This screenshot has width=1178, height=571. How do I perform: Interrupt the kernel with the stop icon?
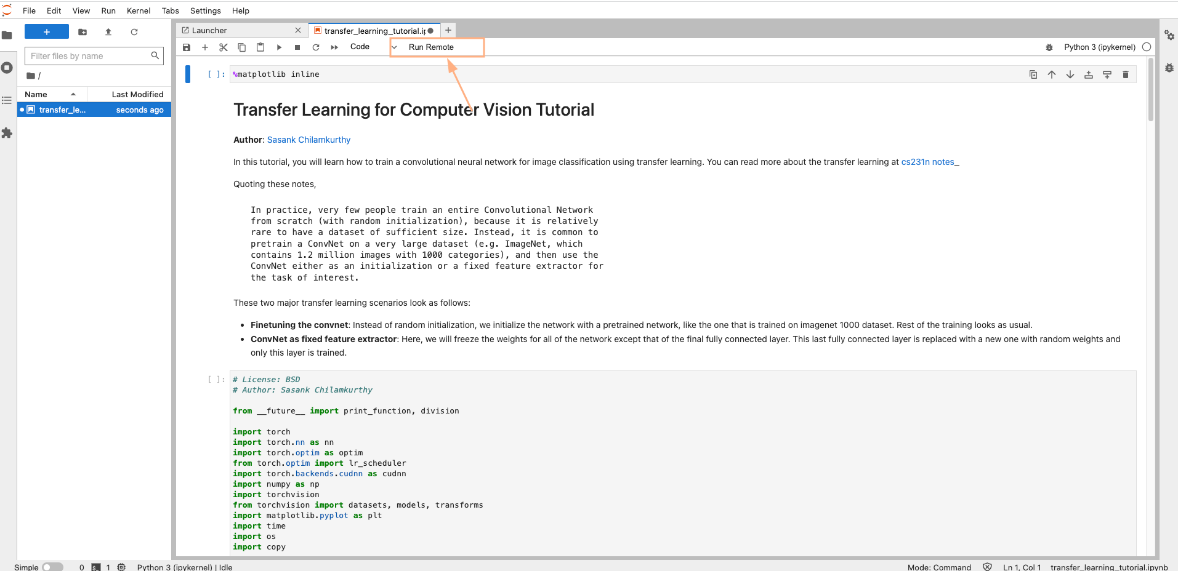(x=297, y=47)
